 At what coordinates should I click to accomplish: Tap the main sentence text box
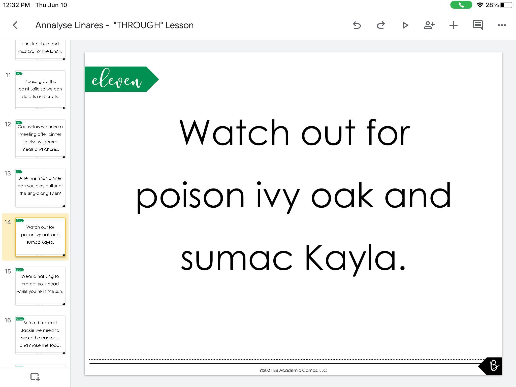click(293, 195)
